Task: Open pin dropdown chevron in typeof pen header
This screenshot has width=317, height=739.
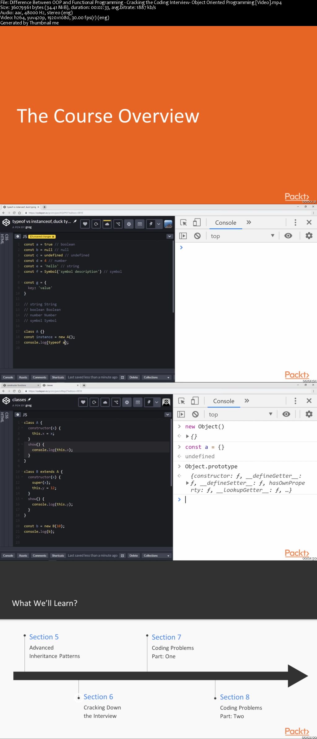Action: pyautogui.click(x=159, y=224)
